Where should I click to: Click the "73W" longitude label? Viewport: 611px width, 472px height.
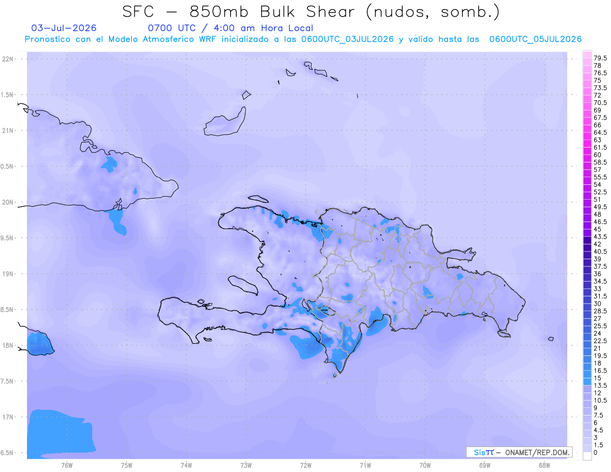246,465
